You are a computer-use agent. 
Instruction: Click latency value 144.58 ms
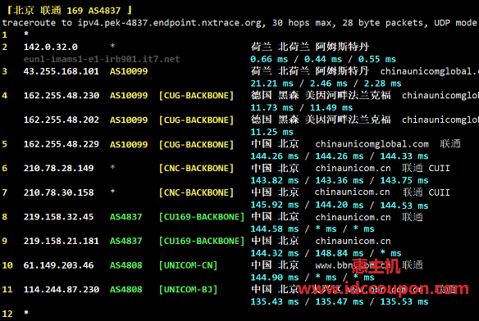275,228
